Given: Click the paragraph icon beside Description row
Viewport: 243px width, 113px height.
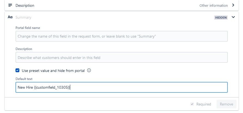Looking at the screenshot, I should [x=10, y=5].
